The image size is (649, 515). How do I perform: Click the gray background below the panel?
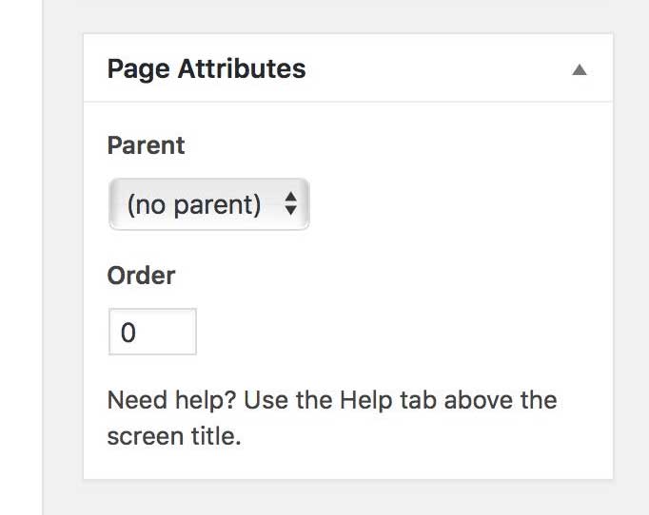347,498
